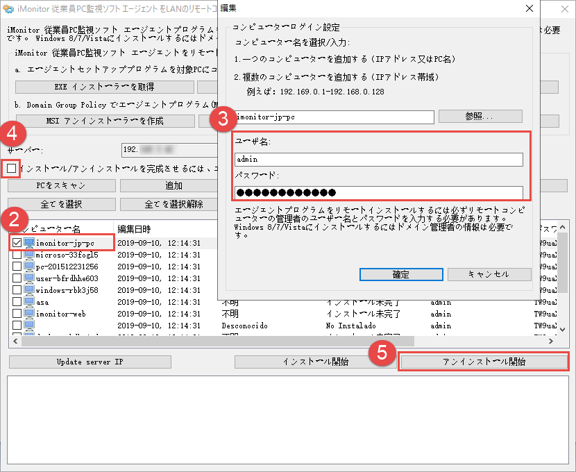This screenshot has height=472, width=576.
Task: Select the windows-rbk3j58 row name
Action: tap(67, 290)
